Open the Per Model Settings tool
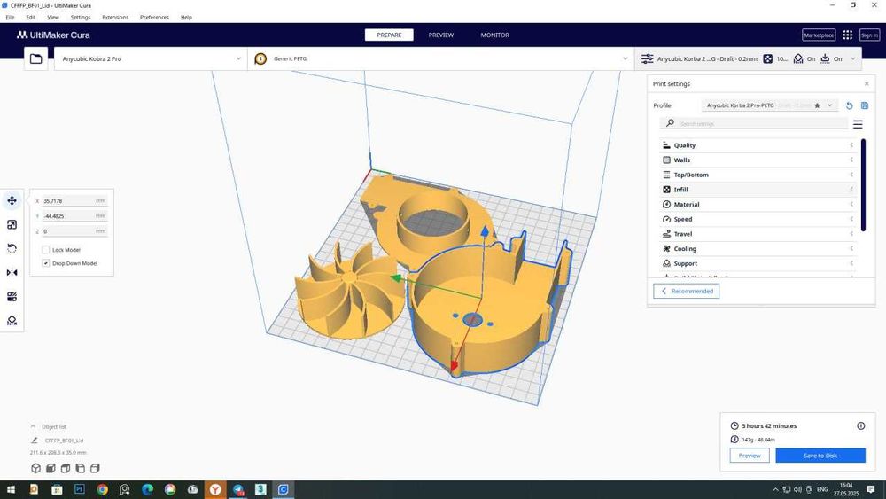The image size is (886, 499). click(x=12, y=297)
